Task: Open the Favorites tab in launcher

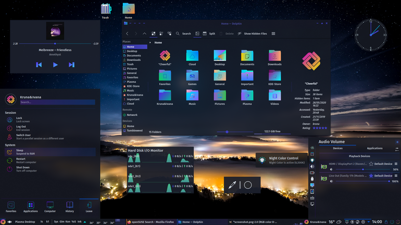Action: (11, 207)
